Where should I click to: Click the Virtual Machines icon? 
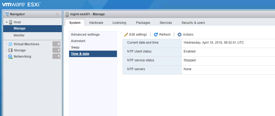coord(10,44)
